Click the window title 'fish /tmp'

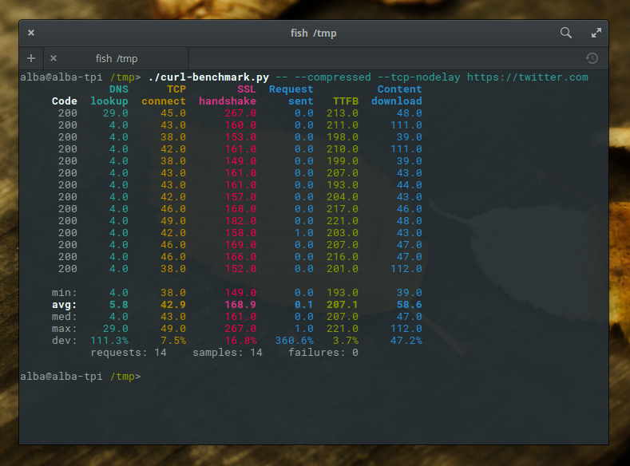tap(313, 33)
